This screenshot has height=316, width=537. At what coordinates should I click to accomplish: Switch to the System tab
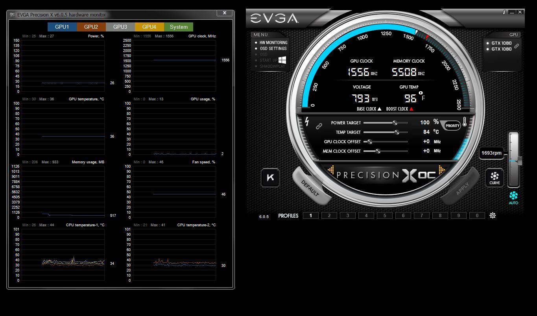pyautogui.click(x=179, y=27)
